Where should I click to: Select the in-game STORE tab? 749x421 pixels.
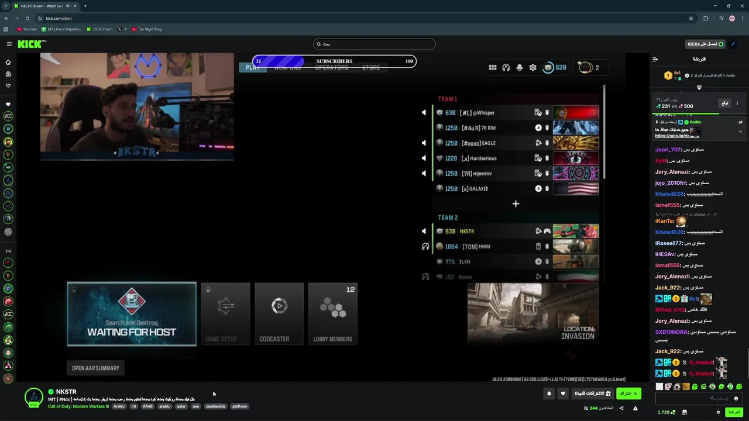click(x=371, y=68)
